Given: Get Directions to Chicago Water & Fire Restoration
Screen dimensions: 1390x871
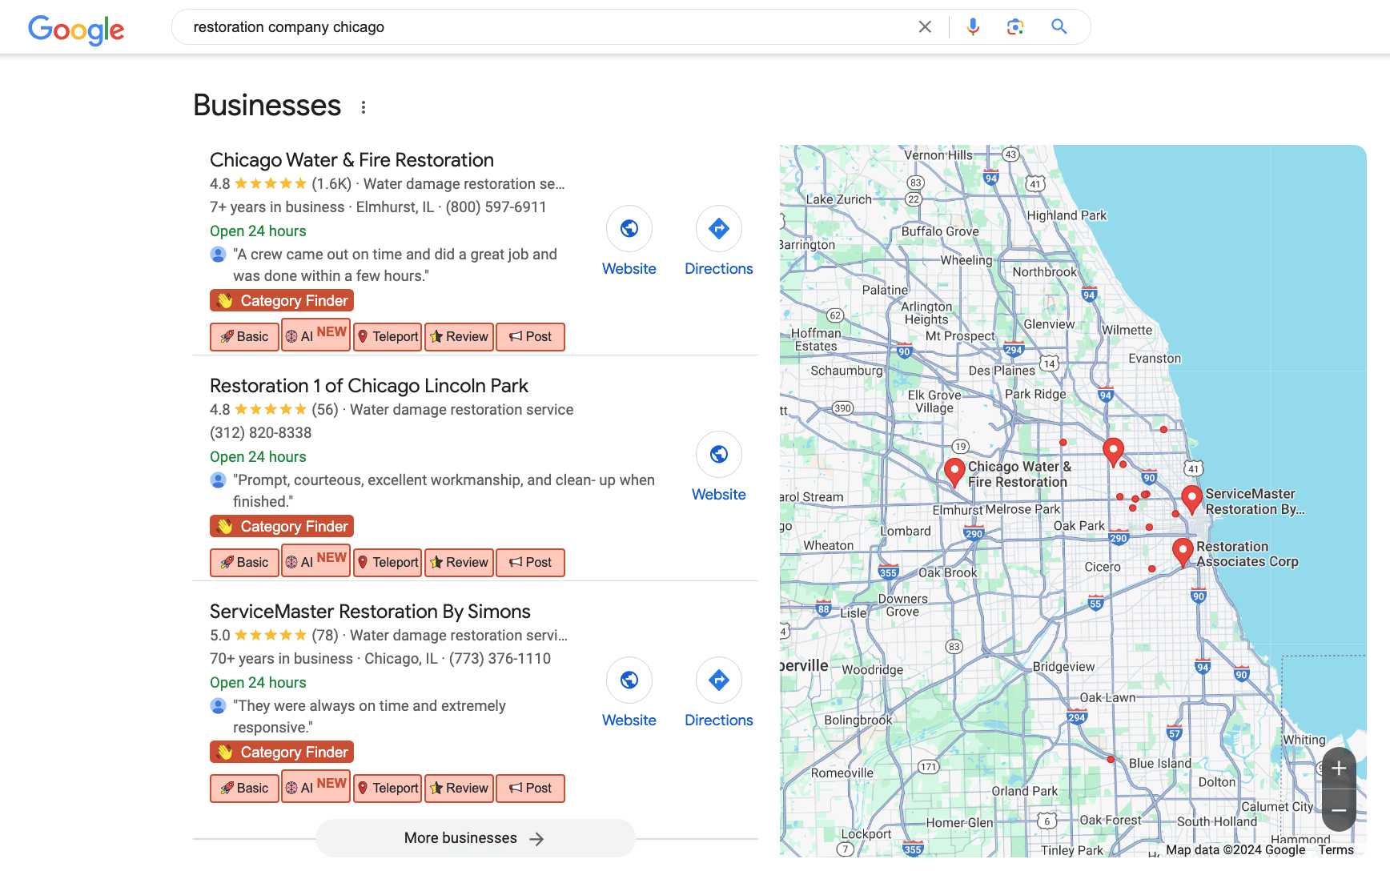Looking at the screenshot, I should [x=719, y=242].
